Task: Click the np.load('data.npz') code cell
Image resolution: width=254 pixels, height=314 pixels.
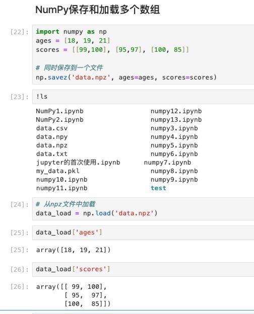Action: pos(143,209)
